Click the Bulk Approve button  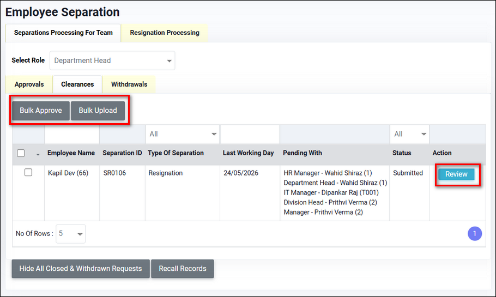click(x=41, y=111)
